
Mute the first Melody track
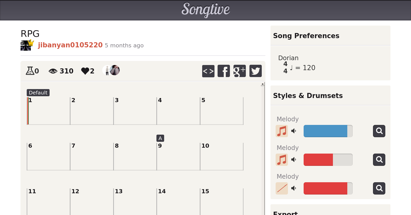click(x=294, y=131)
